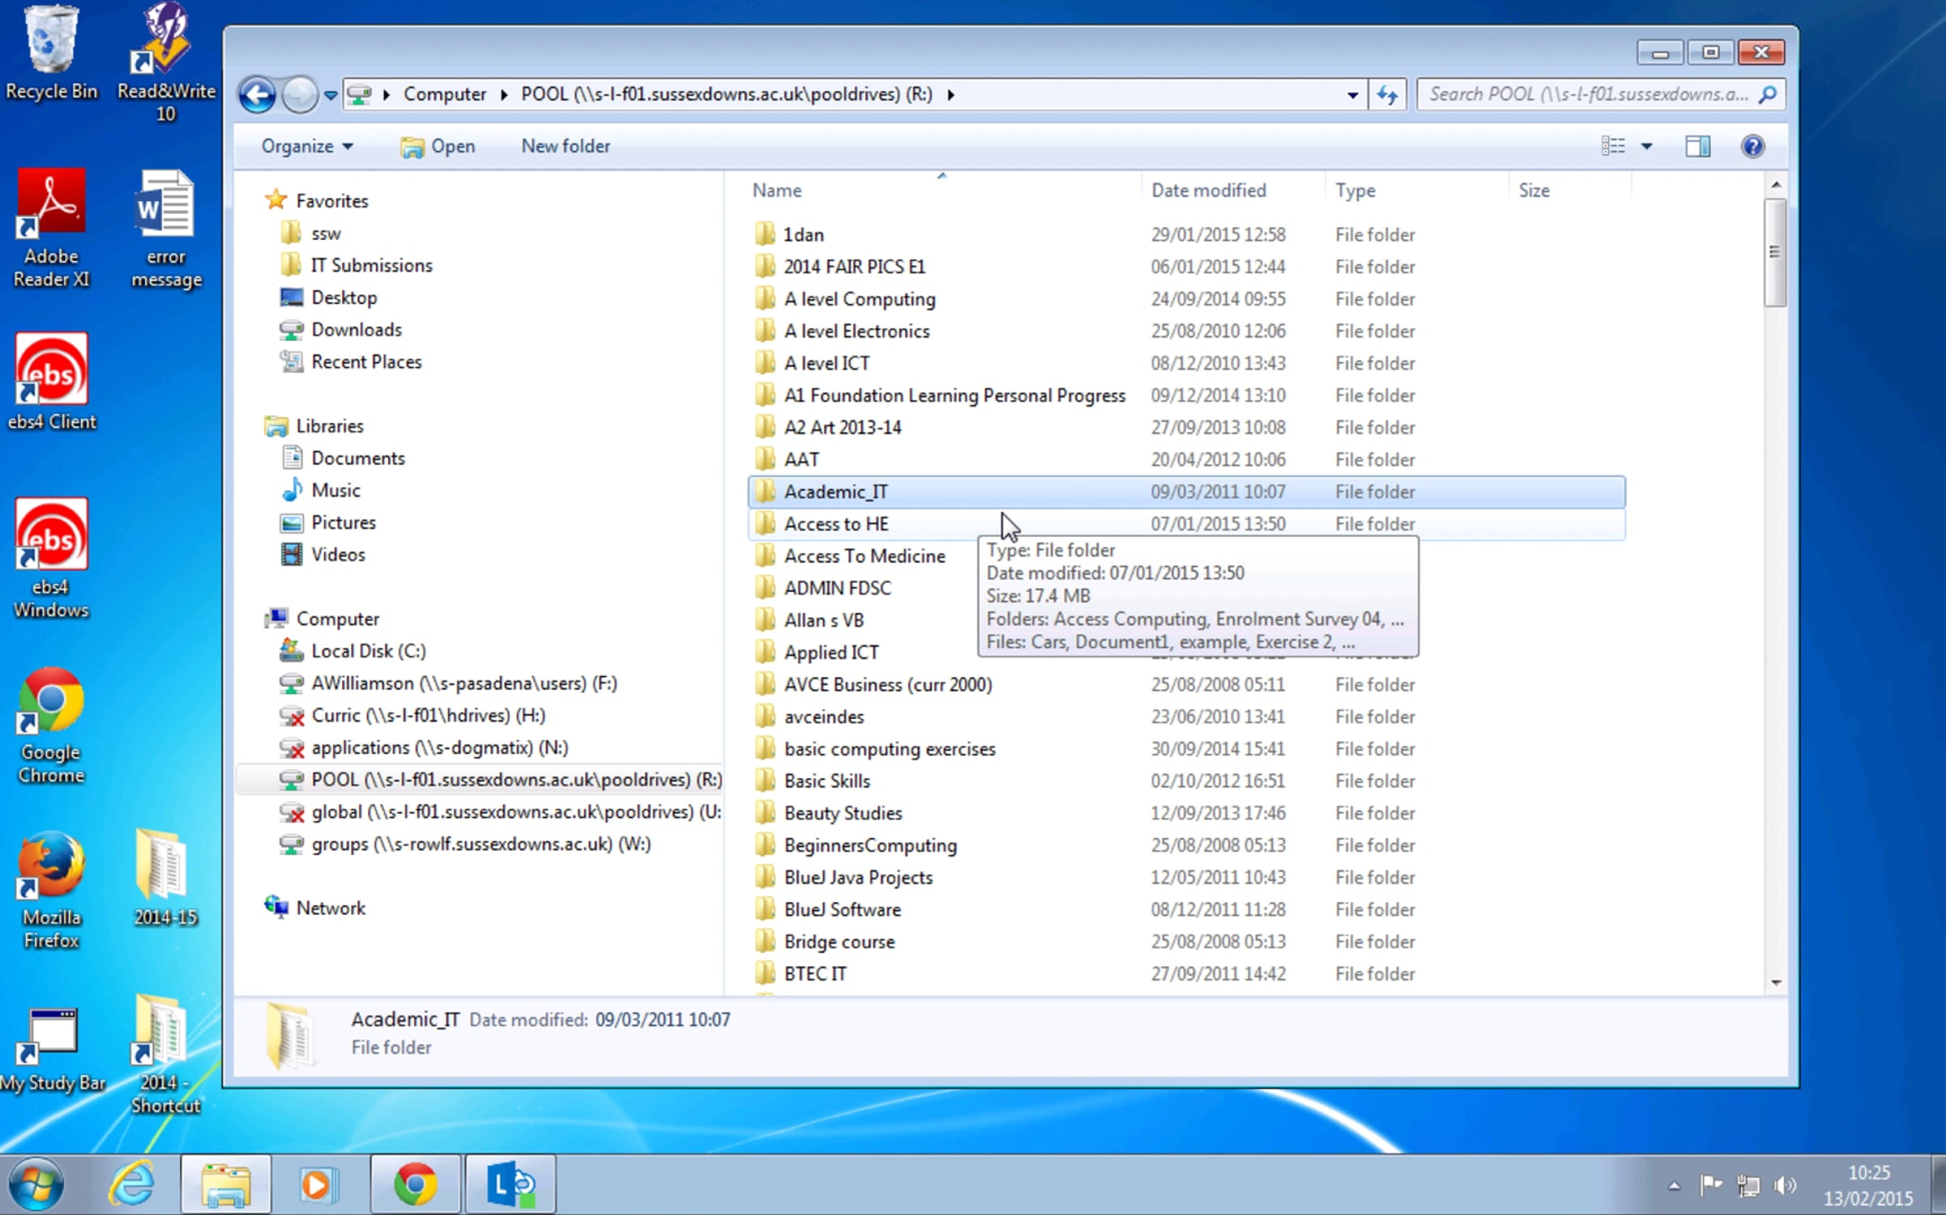Expand address bar history dropdown

[x=1352, y=95]
